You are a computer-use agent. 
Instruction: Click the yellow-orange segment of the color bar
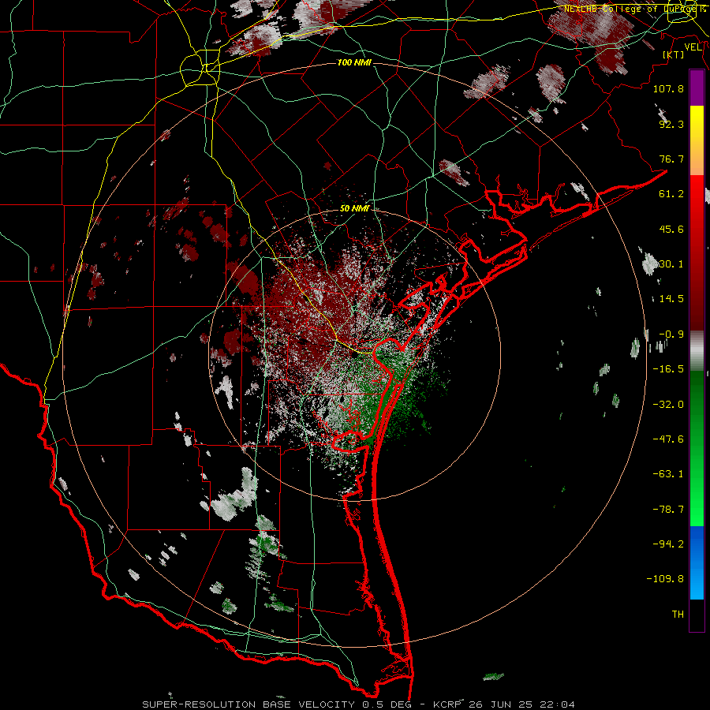pos(697,140)
